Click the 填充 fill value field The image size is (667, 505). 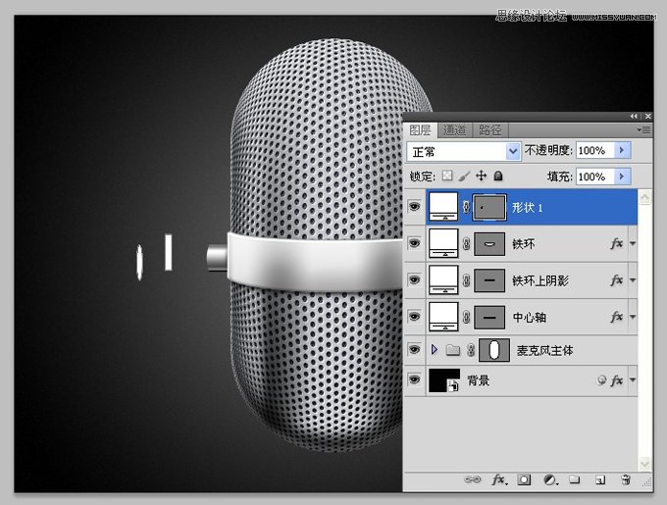595,176
